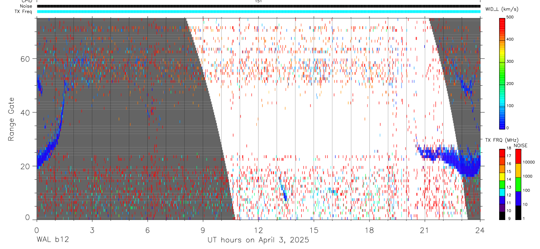This screenshot has width=540, height=249.
Task: Click the Noise row label at top left
Action: point(26,6)
